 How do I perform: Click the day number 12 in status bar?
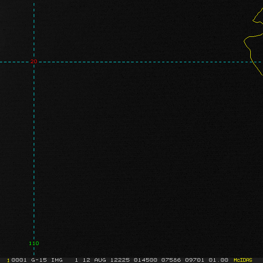coord(86,260)
